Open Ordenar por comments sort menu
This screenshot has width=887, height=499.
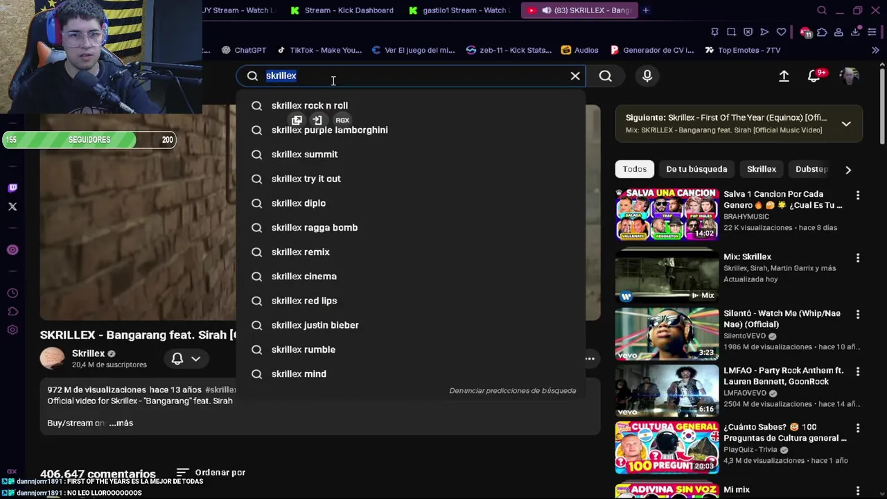[x=211, y=473]
